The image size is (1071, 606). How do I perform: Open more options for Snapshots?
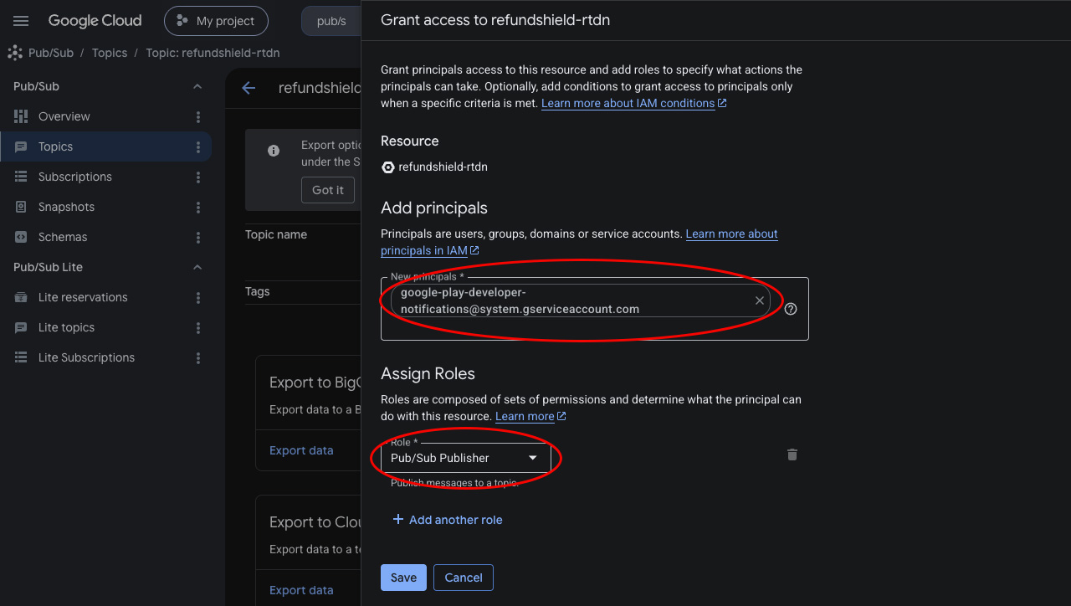point(198,207)
